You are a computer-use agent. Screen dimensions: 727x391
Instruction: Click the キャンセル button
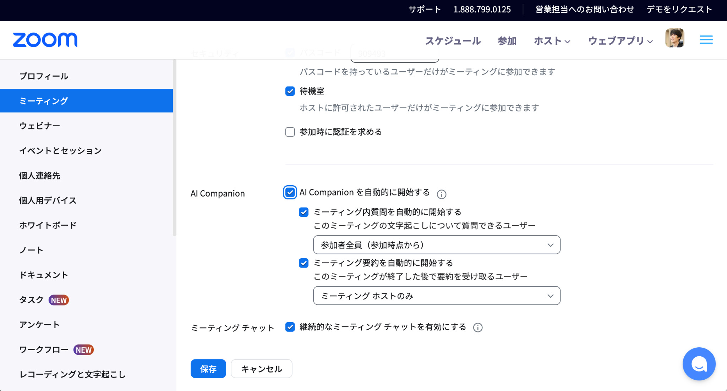[262, 369]
